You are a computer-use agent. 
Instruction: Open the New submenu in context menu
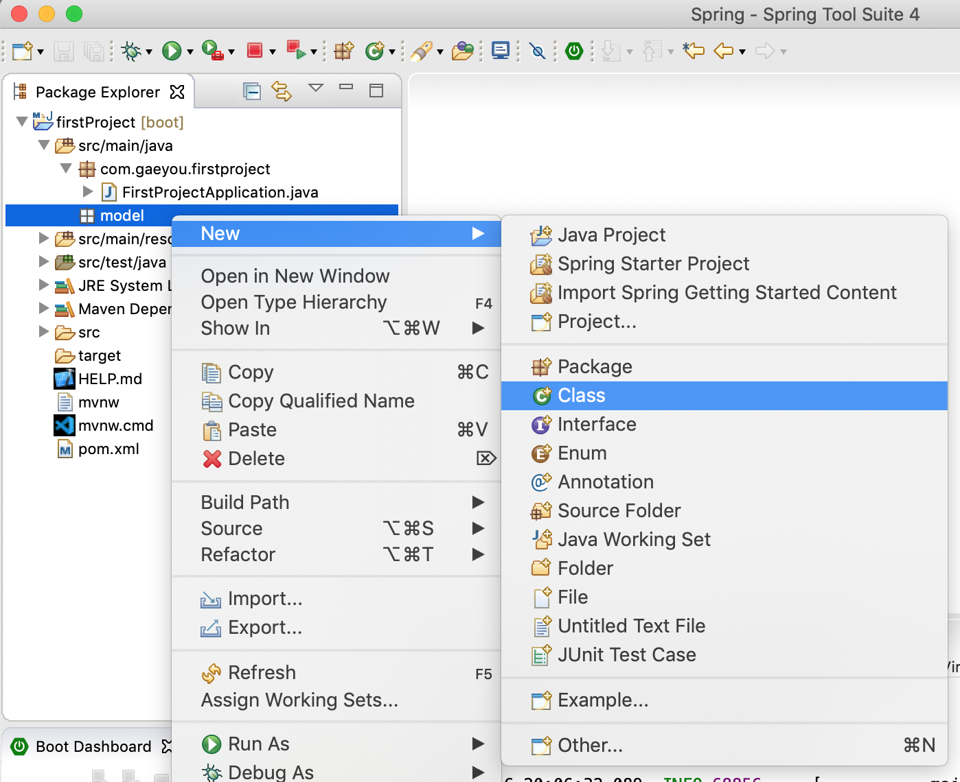(336, 234)
